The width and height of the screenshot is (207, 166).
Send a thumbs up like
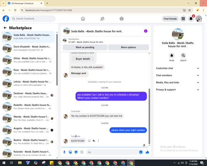pos(147,152)
